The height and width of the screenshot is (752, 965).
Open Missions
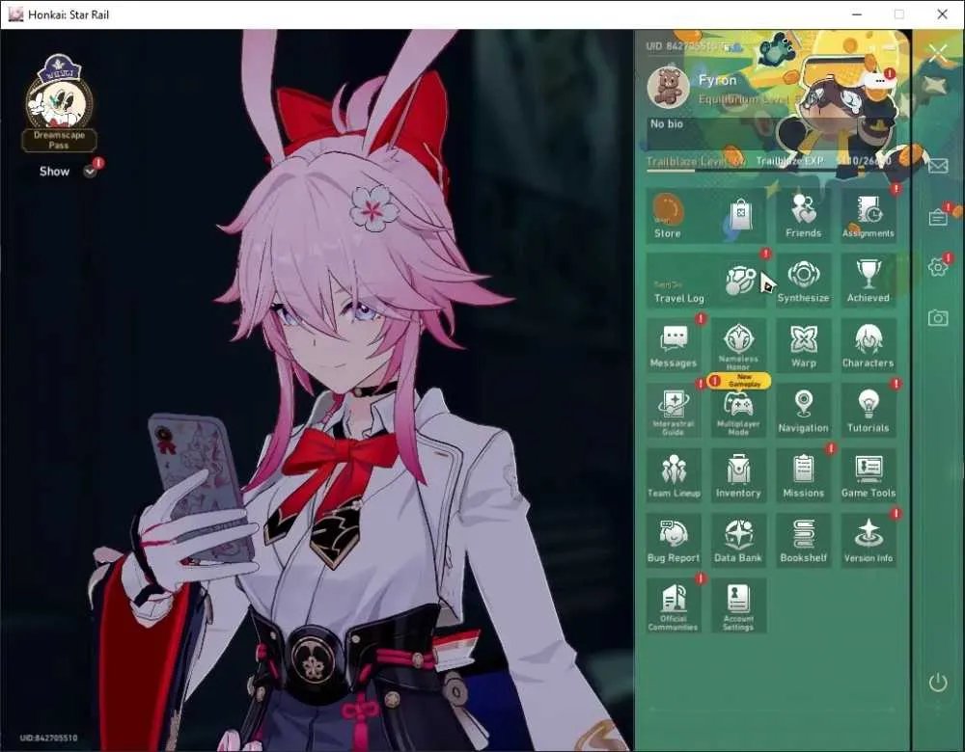(803, 475)
